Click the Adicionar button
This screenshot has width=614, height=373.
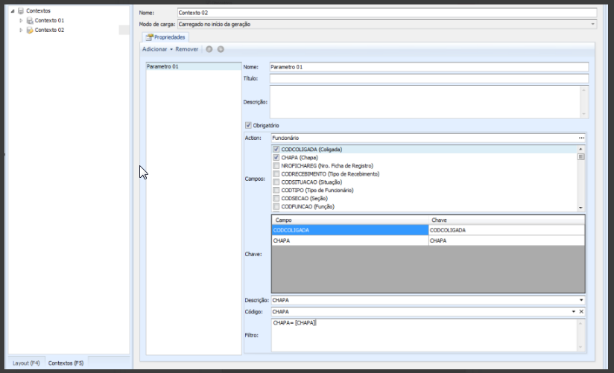(155, 49)
